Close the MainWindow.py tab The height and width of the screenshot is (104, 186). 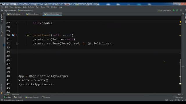23,14
